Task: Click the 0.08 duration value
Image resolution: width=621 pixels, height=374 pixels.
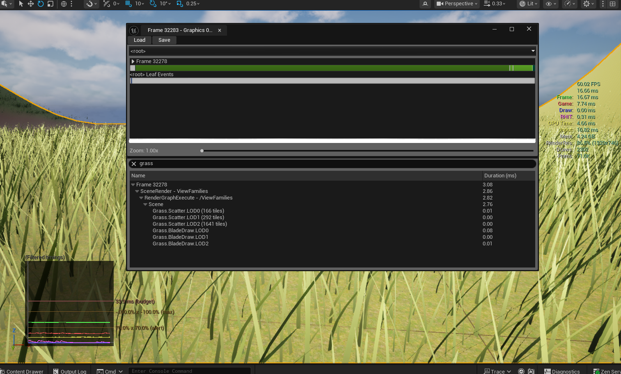Action: click(488, 231)
